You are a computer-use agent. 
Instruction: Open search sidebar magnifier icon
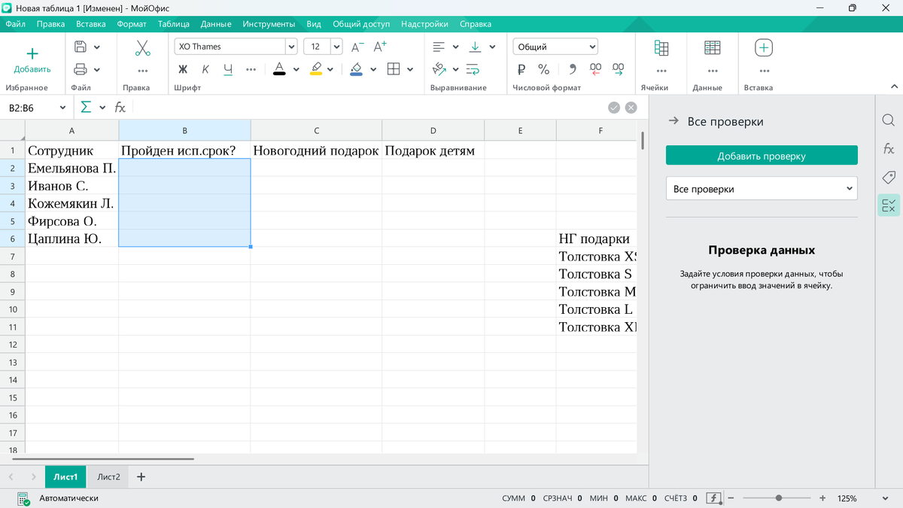click(889, 120)
